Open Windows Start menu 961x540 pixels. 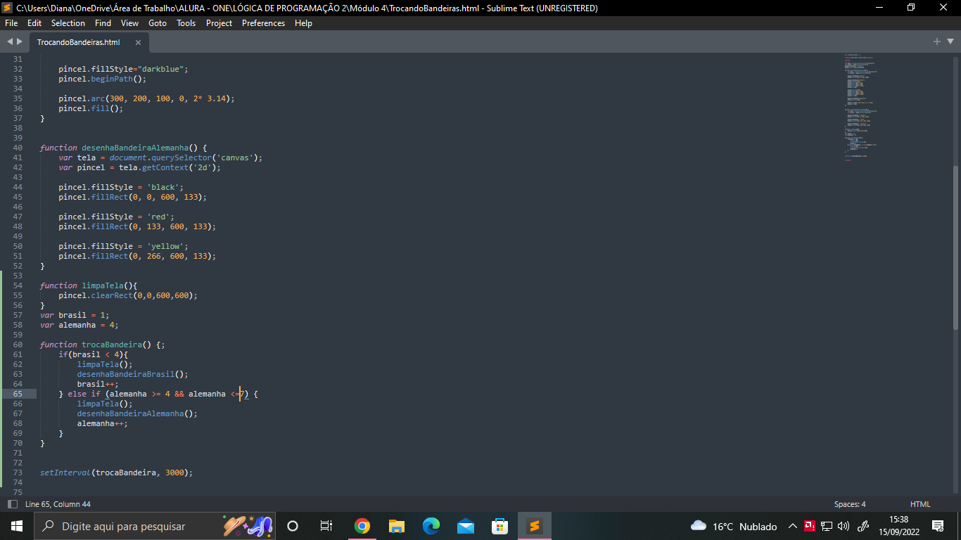[x=17, y=526]
